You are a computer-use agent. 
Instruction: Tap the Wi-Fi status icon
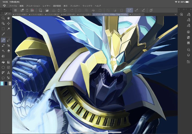[176, 2]
